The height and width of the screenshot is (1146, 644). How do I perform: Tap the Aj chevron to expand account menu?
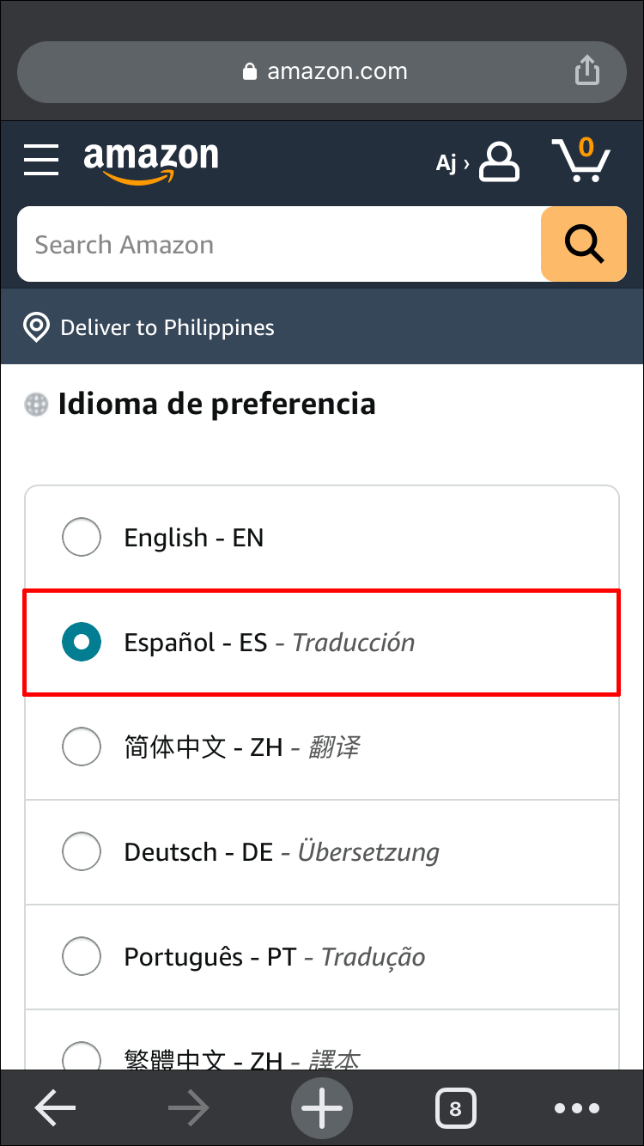(x=465, y=162)
